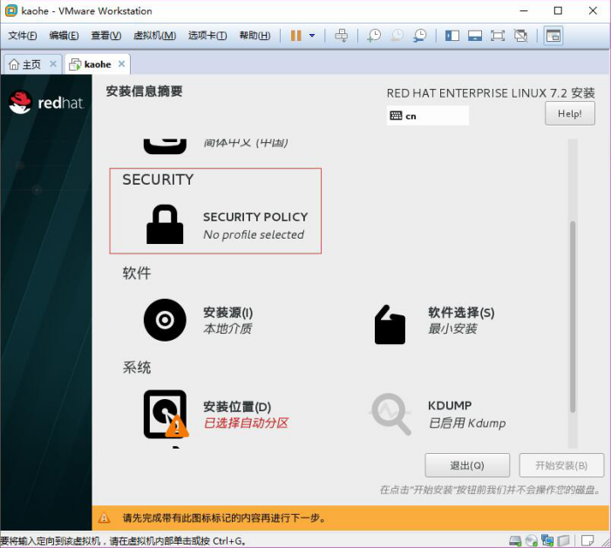Click the SECURITY POLICY label
611x548 pixels.
coord(255,217)
